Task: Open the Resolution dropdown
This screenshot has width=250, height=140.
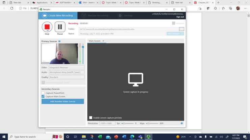Action: click(107, 124)
